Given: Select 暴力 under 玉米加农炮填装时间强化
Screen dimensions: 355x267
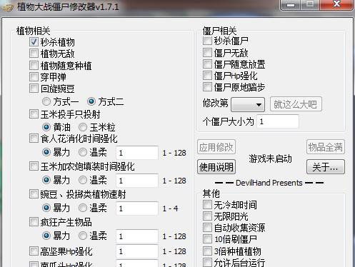Looking at the screenshot, I should 46,180.
